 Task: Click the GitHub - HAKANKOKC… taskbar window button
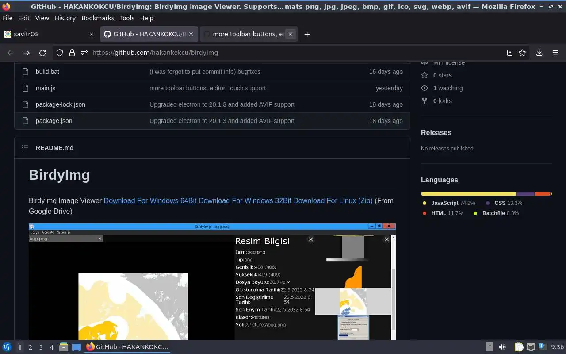click(x=127, y=347)
